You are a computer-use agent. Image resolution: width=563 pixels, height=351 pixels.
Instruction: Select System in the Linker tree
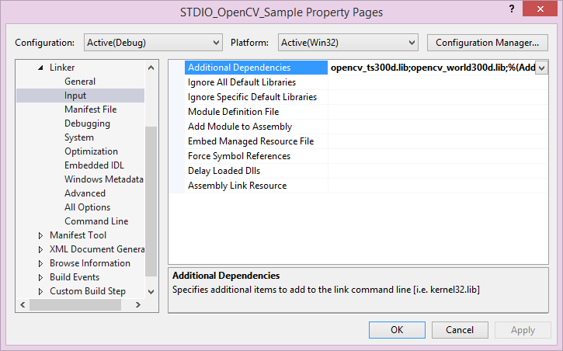pyautogui.click(x=79, y=137)
